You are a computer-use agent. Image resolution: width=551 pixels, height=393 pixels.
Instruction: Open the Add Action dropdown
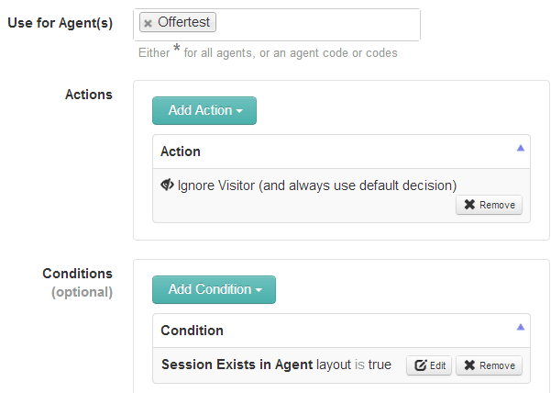click(204, 110)
